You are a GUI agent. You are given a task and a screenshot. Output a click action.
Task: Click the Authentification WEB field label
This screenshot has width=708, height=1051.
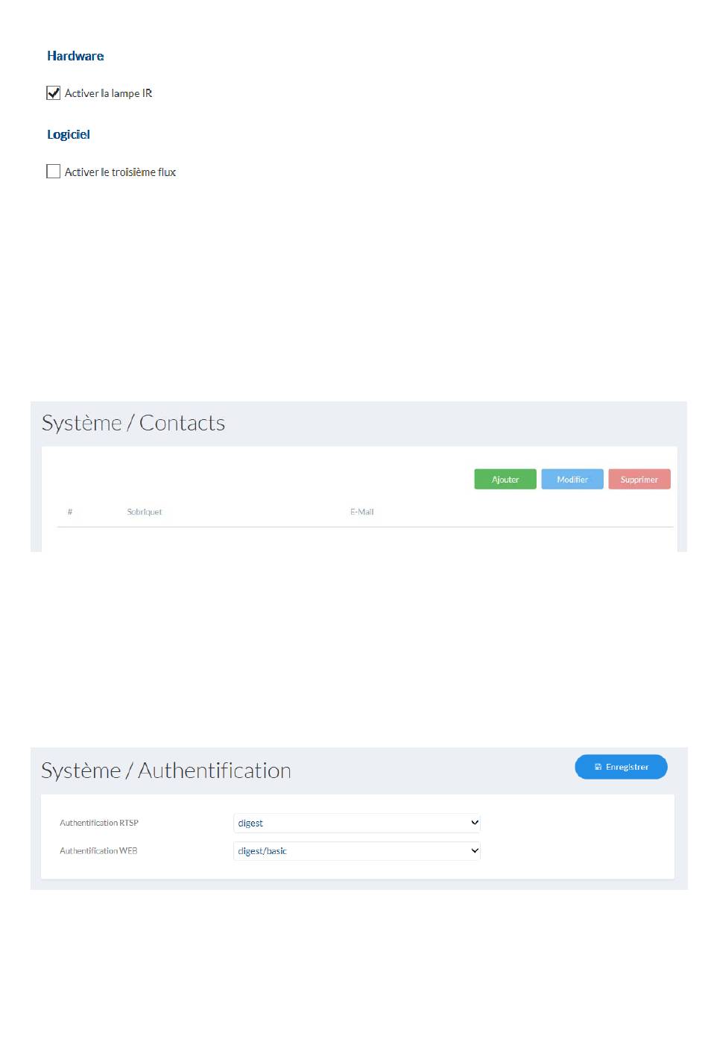coord(98,851)
